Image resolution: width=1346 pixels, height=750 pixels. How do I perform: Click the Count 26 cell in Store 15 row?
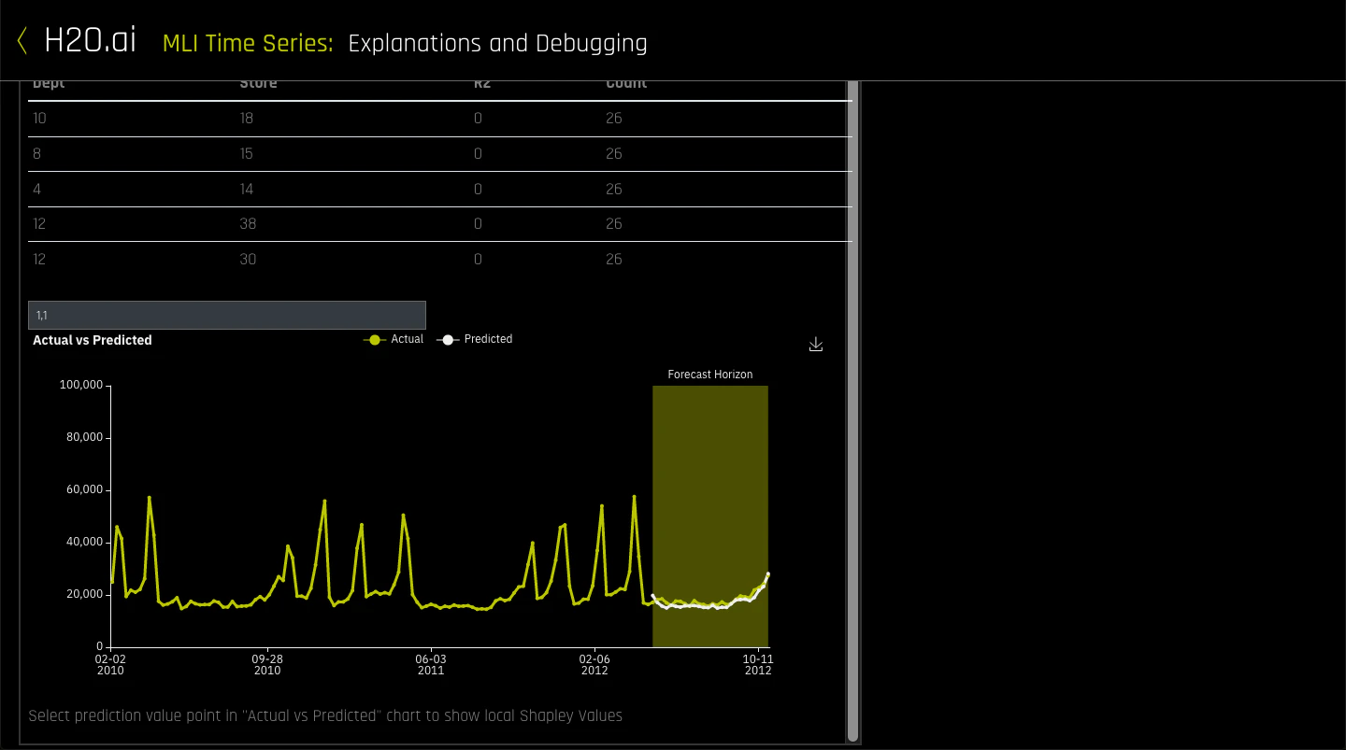pos(613,154)
